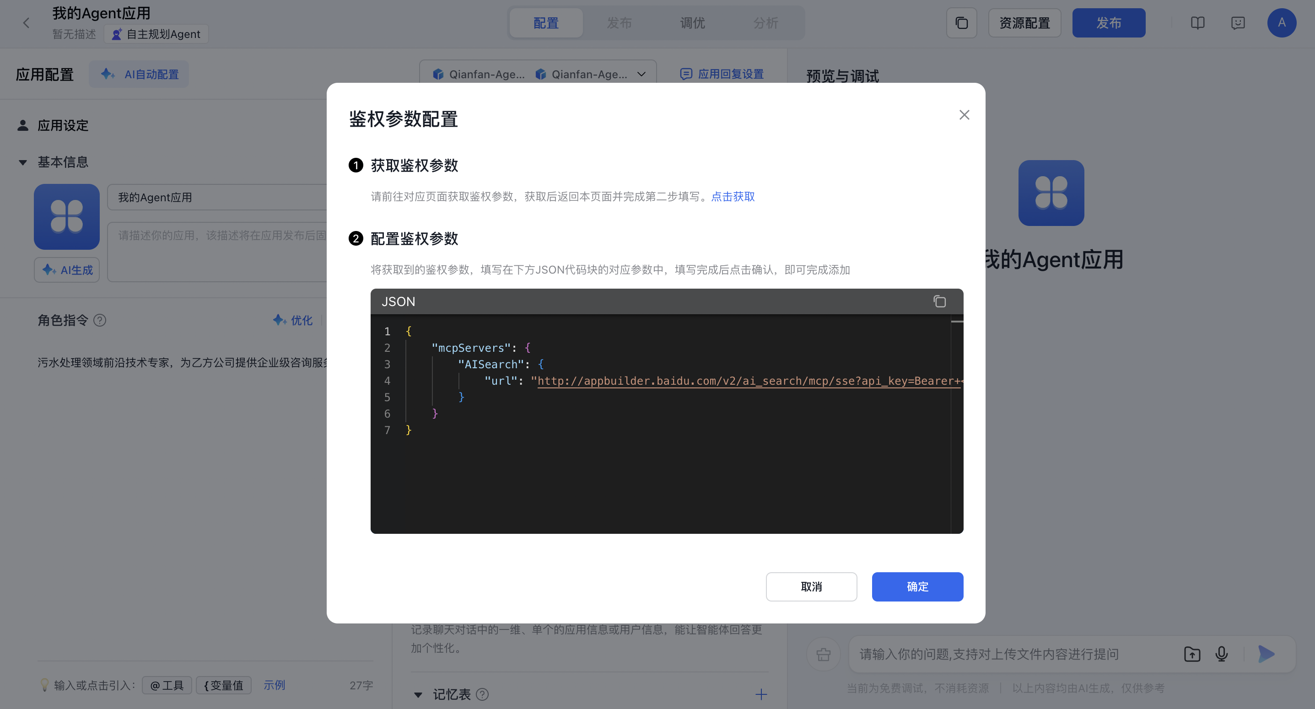Click the 点击获取 link
This screenshot has height=709, width=1315.
(733, 197)
